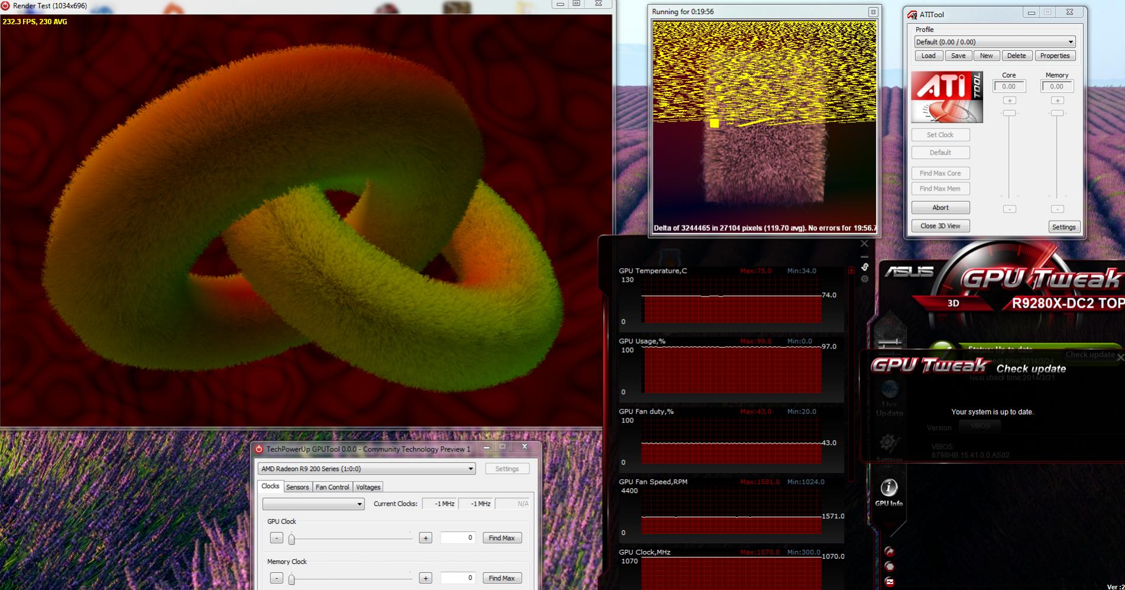The width and height of the screenshot is (1125, 590).
Task: Click the plus button above ATITool Core slider
Action: click(1009, 101)
